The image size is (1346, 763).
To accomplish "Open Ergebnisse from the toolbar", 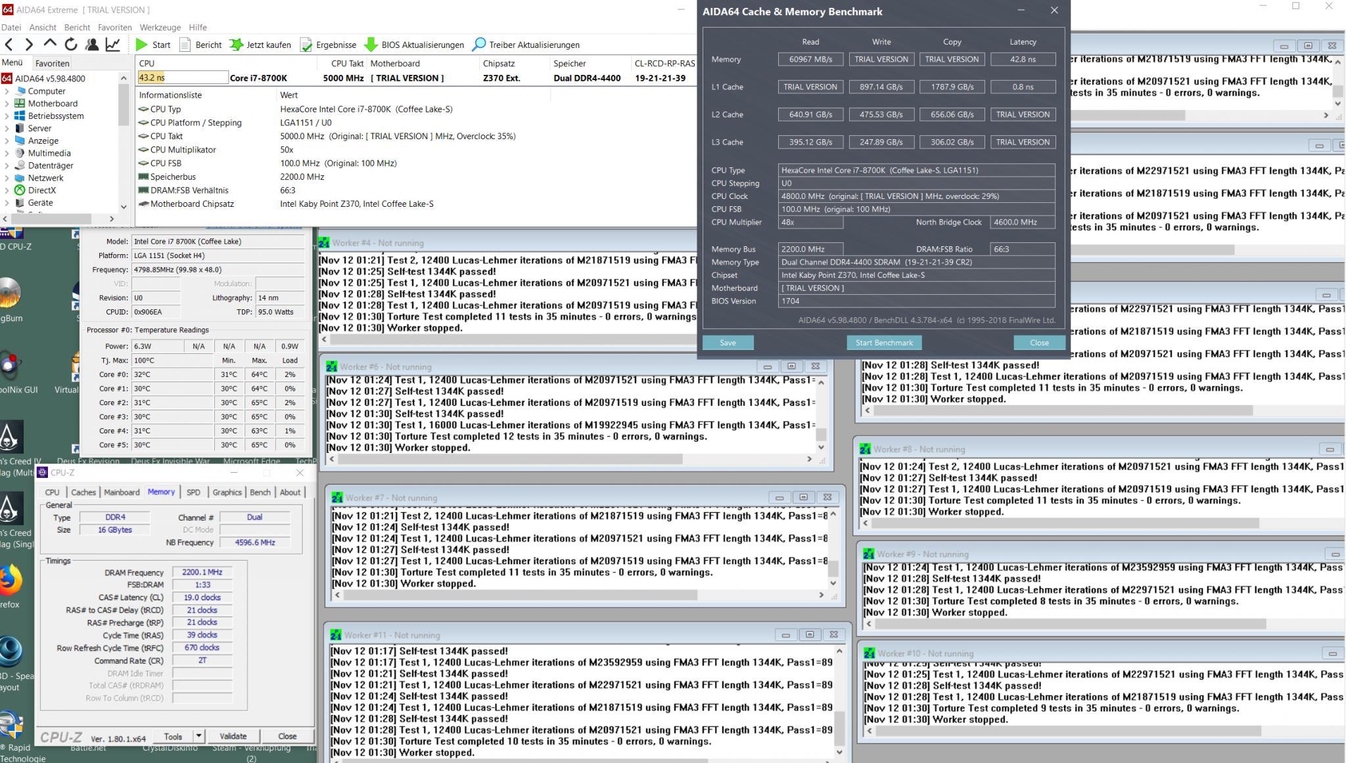I will coord(328,45).
